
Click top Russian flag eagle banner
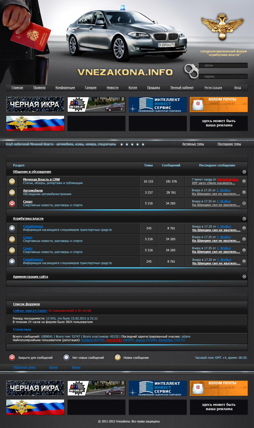coord(35,123)
